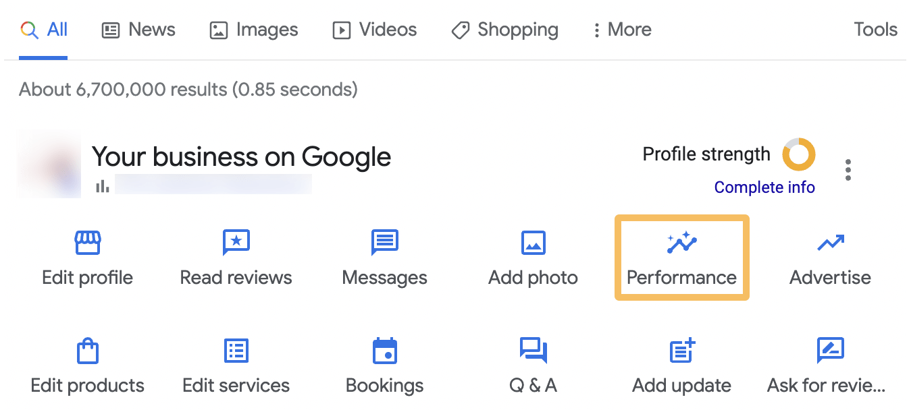Open Edit services list icon

coord(236,350)
